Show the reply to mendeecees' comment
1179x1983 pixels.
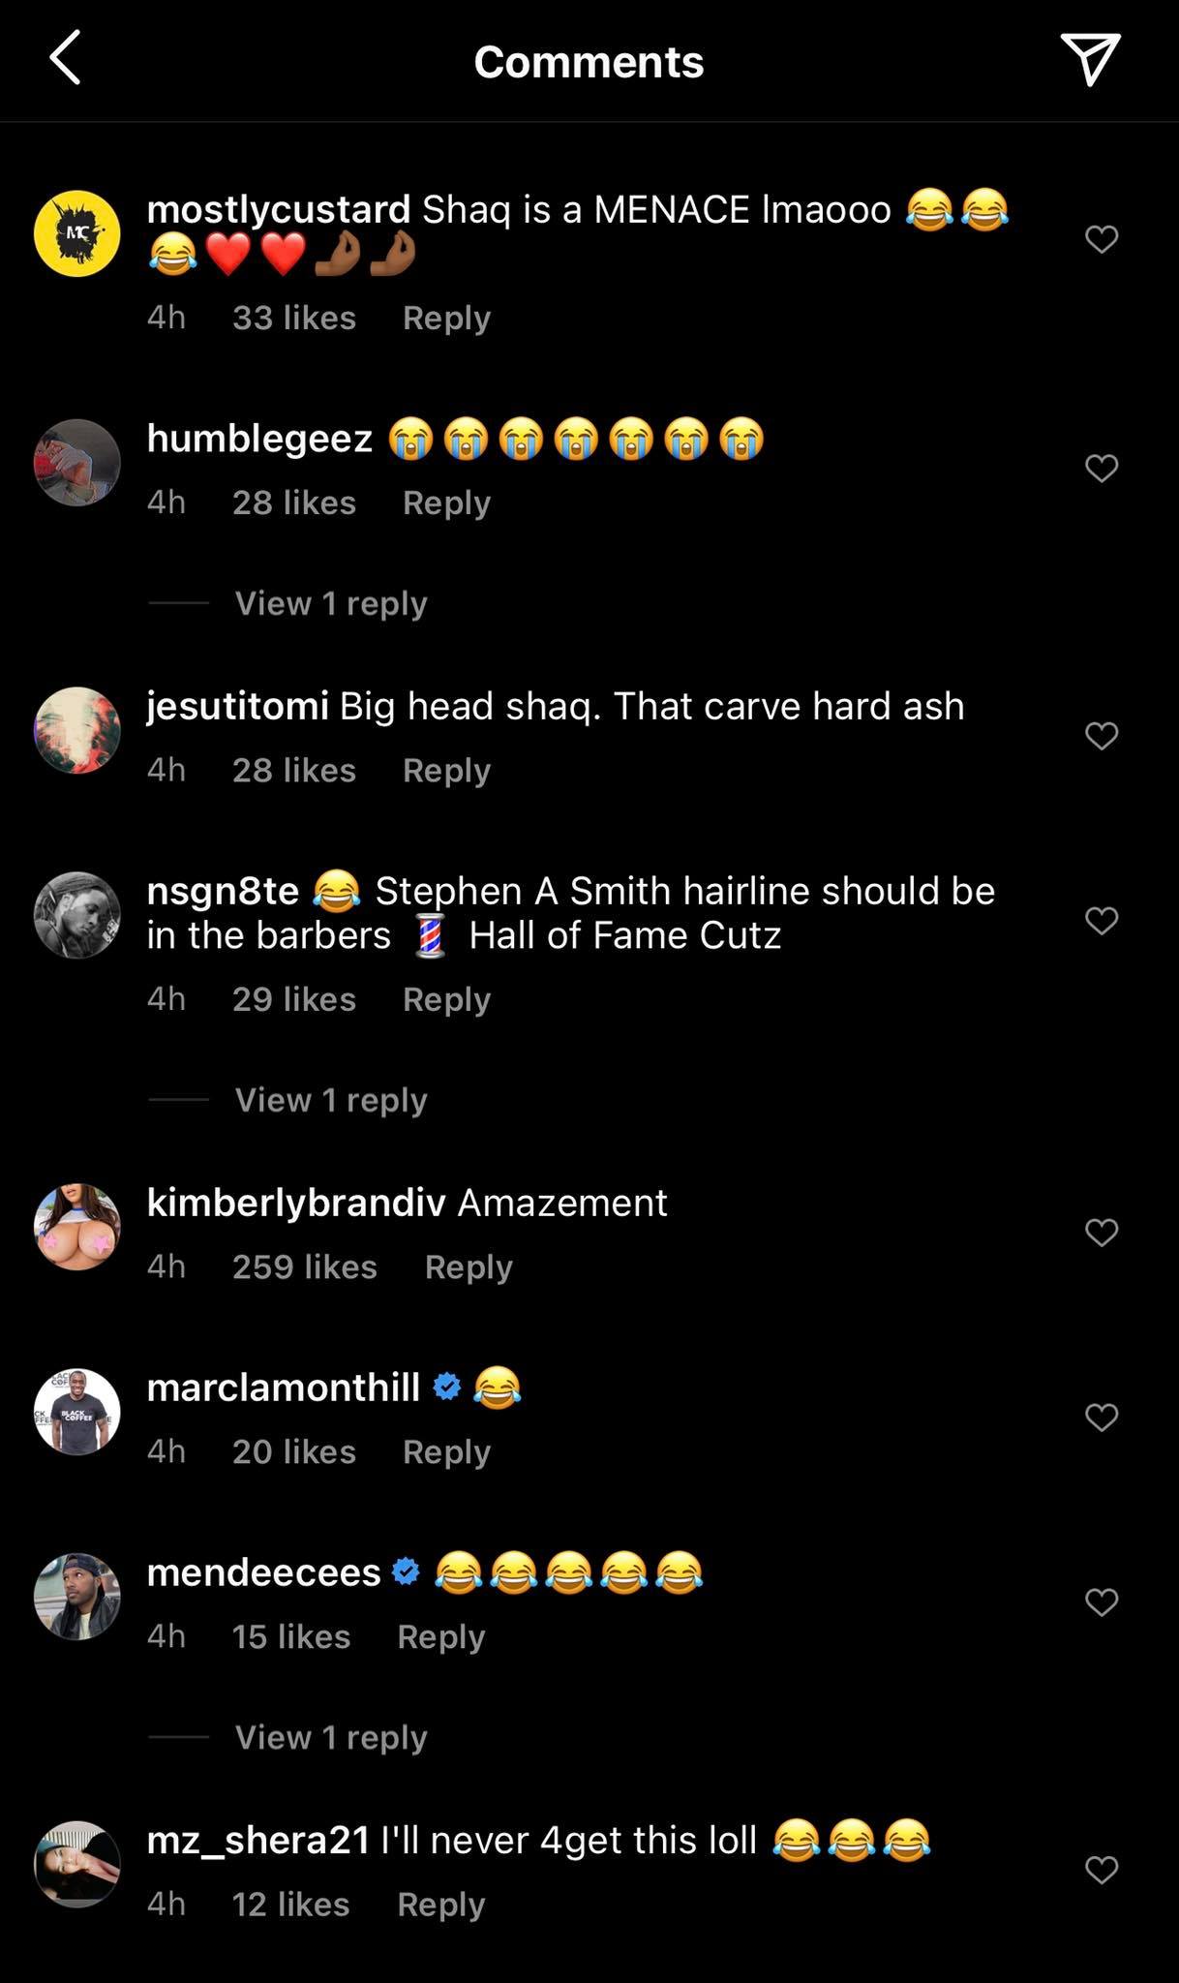click(329, 1738)
